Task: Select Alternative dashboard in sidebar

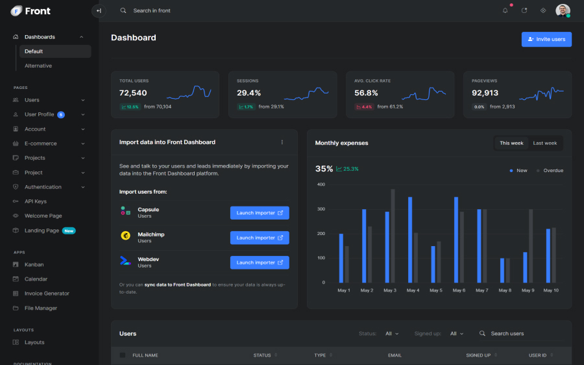Action: (38, 66)
